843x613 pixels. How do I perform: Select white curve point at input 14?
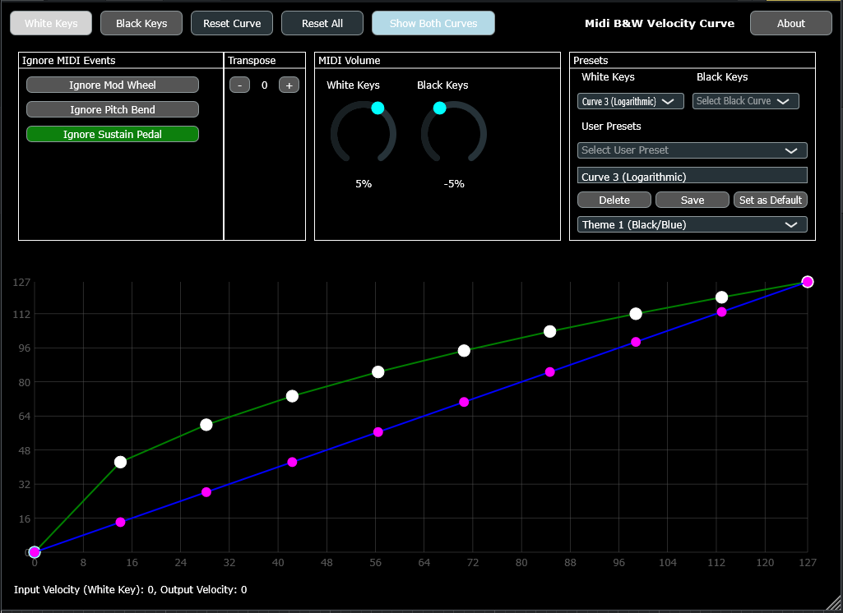[120, 462]
